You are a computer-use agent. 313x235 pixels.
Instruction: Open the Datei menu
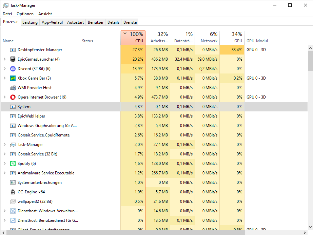7,14
